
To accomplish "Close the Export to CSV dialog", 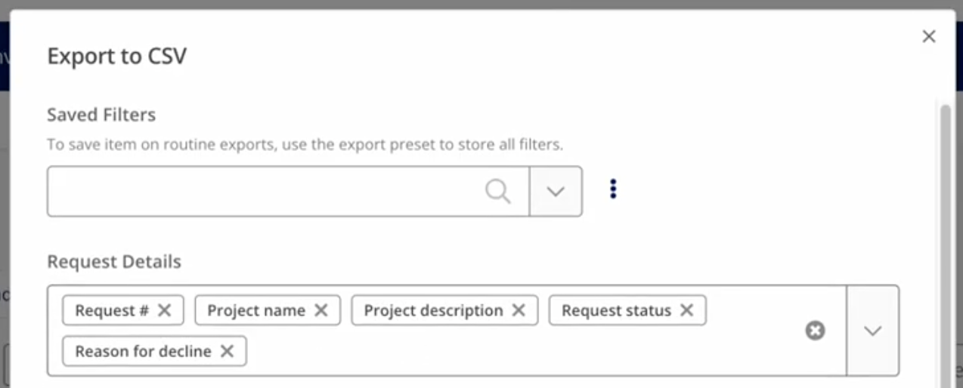I will (x=929, y=36).
